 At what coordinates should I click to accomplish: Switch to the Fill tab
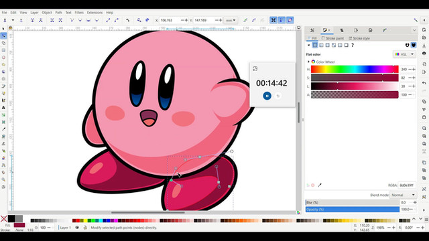point(312,38)
